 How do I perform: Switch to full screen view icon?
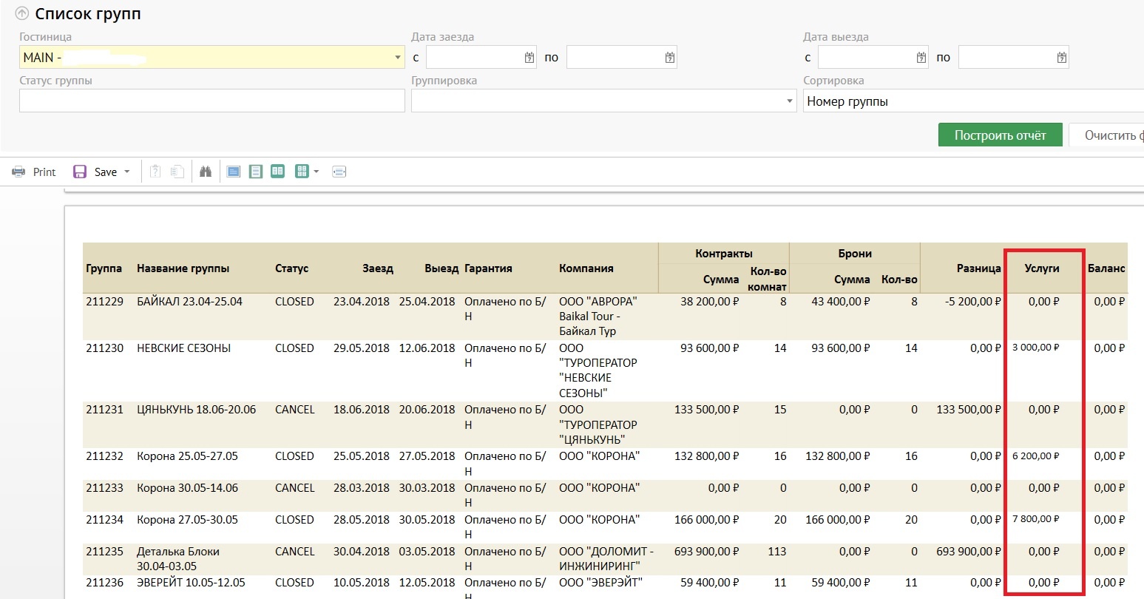point(234,172)
